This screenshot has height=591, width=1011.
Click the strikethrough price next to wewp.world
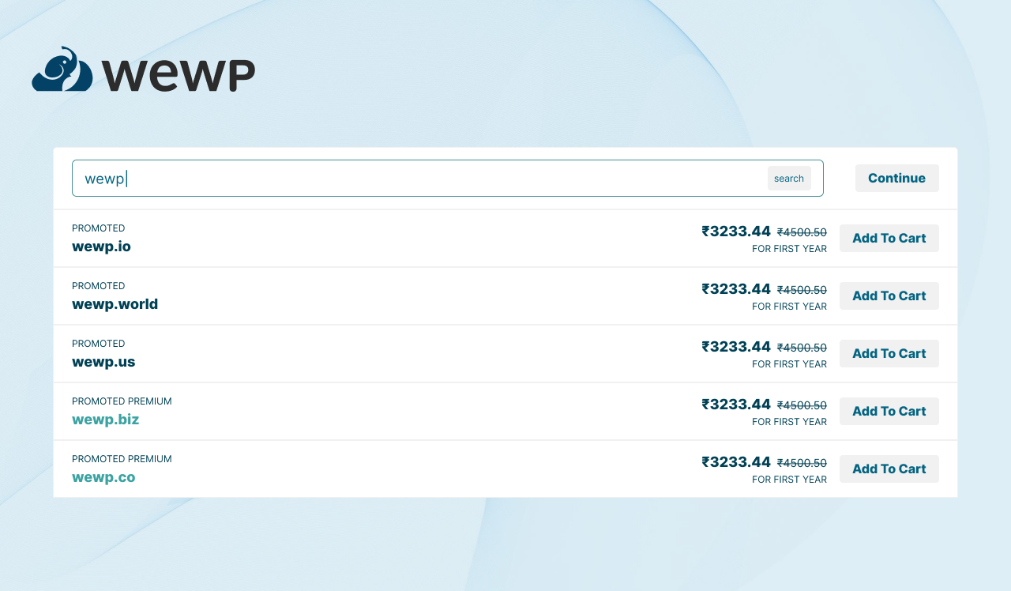point(802,289)
